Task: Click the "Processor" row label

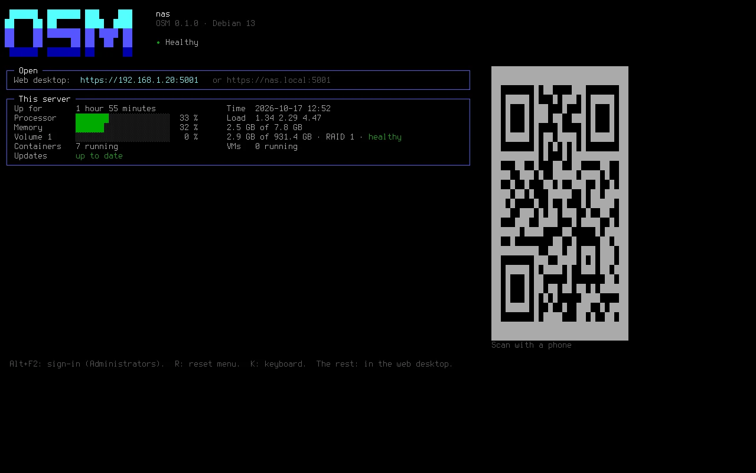Action: (35, 118)
